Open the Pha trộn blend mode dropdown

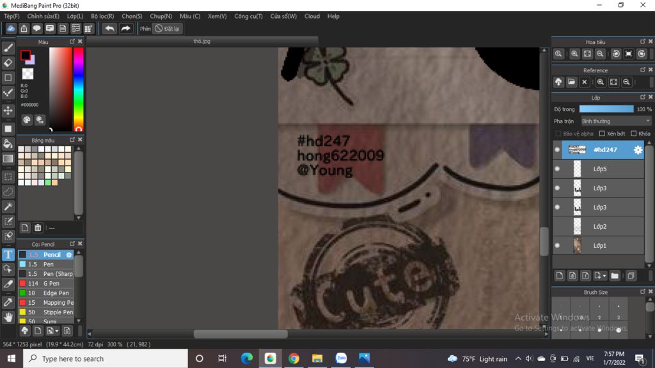click(x=616, y=121)
